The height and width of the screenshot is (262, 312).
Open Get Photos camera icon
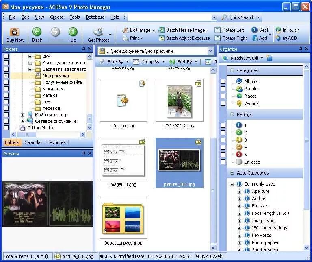98,32
